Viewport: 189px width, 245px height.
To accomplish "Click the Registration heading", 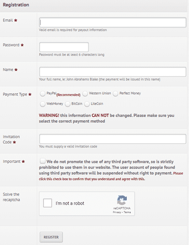I will 16,5.
